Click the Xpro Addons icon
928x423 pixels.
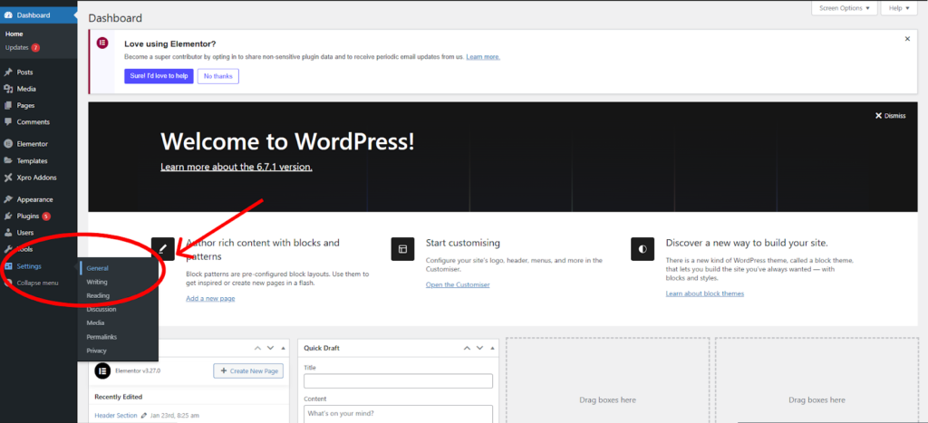click(8, 178)
